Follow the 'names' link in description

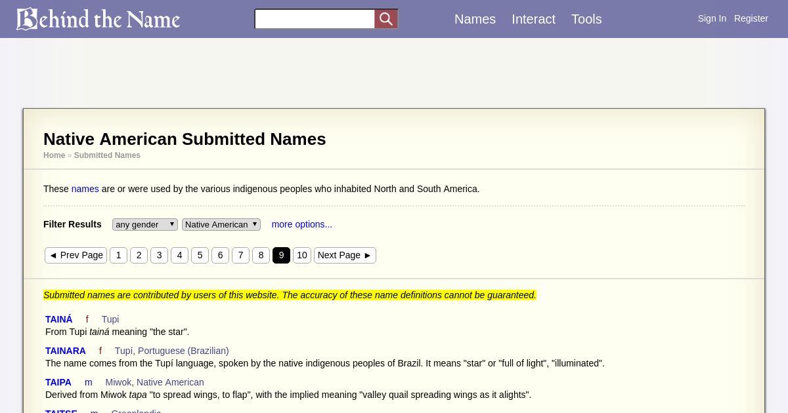tap(85, 189)
